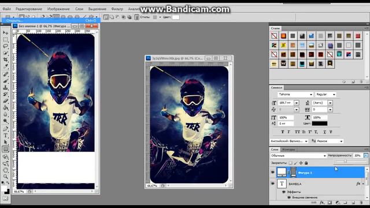Select the Eraser tool
This screenshot has height=208, width=370.
[5, 101]
